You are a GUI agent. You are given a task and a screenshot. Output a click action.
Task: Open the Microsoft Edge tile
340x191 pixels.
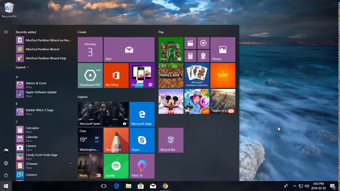(142, 114)
